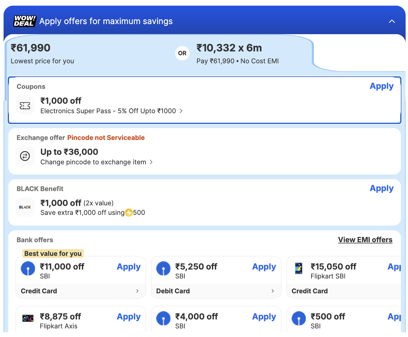Apply the ₹8,875 Flipkart Axis offer

129,317
